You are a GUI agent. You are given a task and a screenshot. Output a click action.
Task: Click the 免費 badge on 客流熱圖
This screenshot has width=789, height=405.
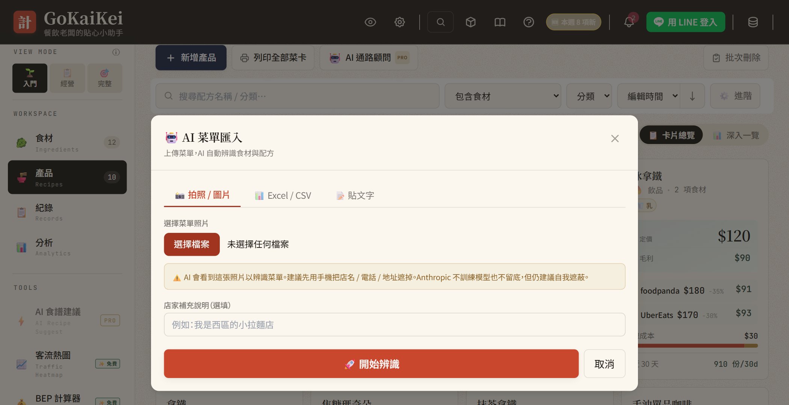tap(108, 363)
